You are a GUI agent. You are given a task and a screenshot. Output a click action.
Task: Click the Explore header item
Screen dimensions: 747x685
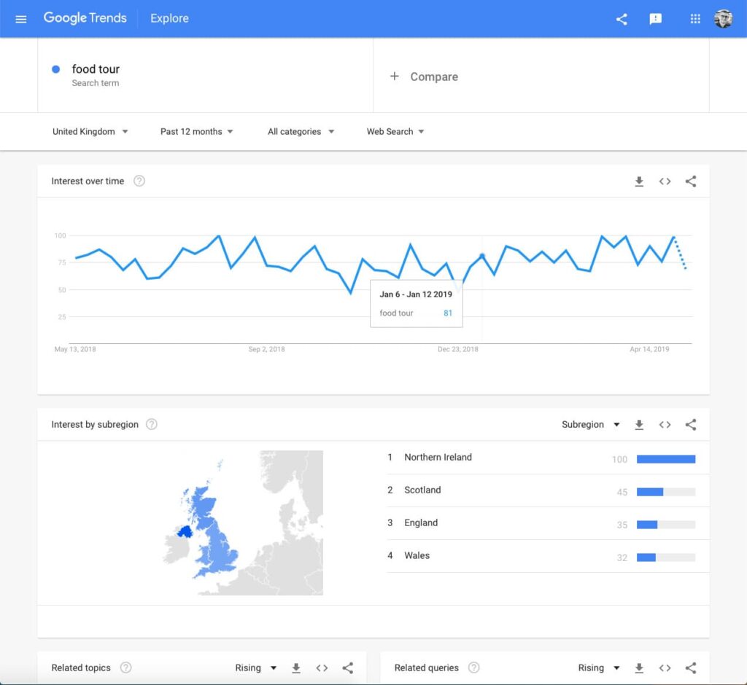[x=169, y=19]
